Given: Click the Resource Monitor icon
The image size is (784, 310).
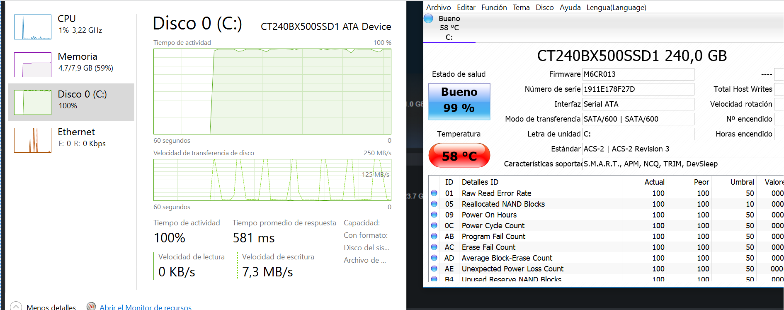Looking at the screenshot, I should pyautogui.click(x=91, y=306).
